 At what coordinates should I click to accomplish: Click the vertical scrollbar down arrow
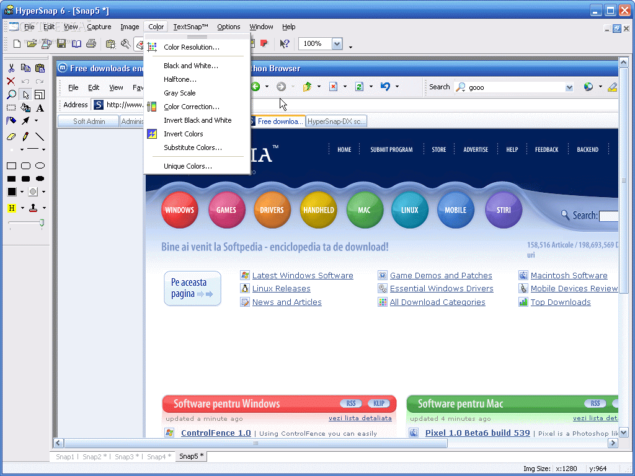[x=624, y=433]
